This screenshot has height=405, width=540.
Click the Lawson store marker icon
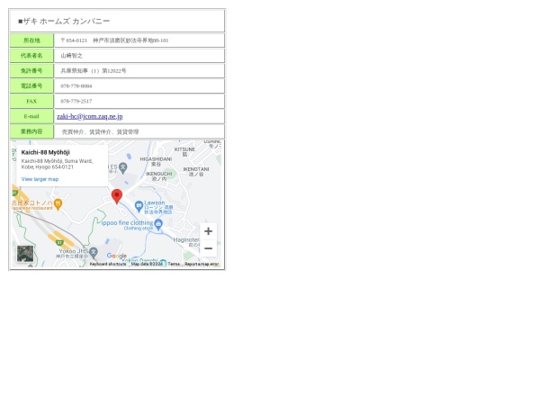click(x=139, y=205)
